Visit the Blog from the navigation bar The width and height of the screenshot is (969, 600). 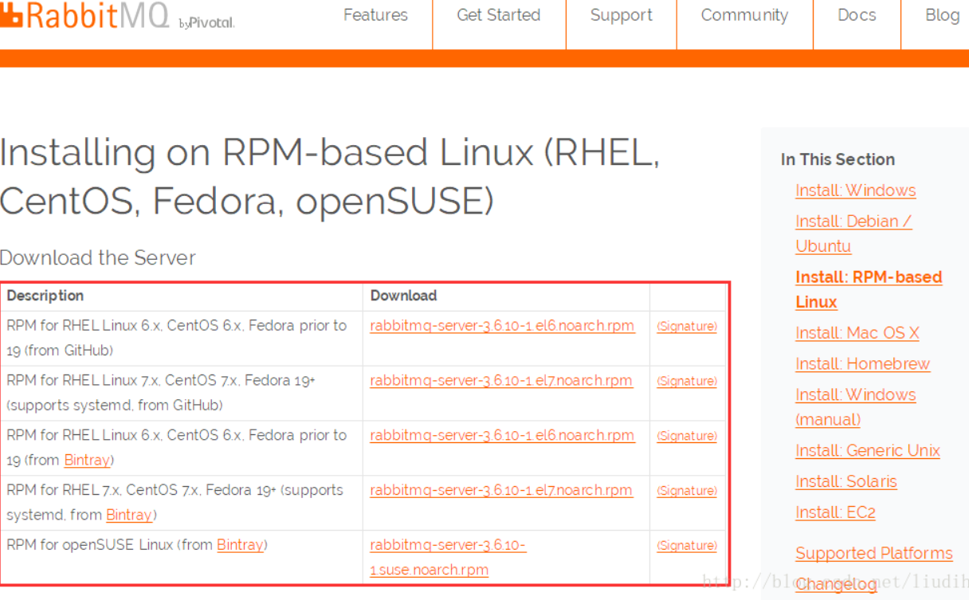point(942,15)
